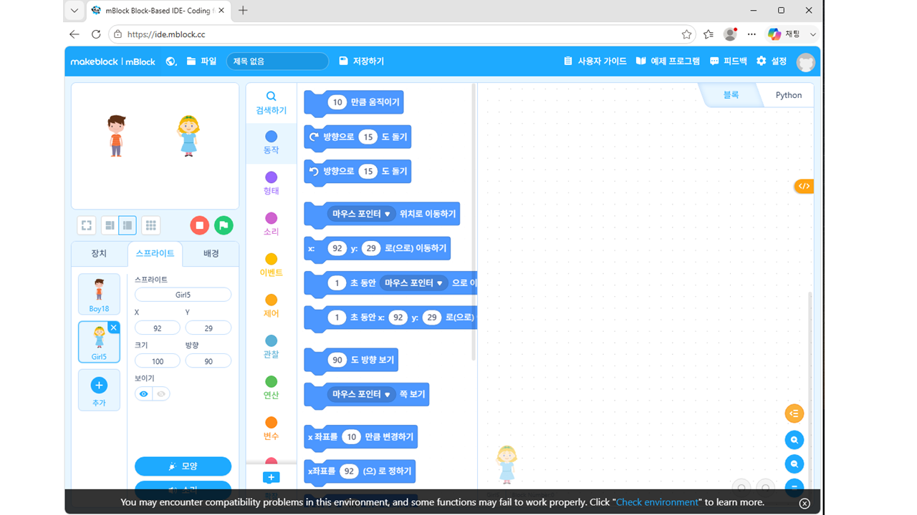Click the red stop button

(199, 225)
